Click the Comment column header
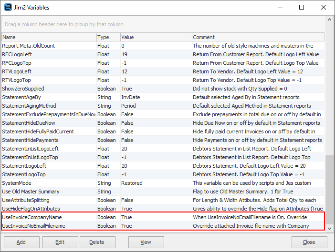The height and width of the screenshot is (252, 335). tap(258, 37)
